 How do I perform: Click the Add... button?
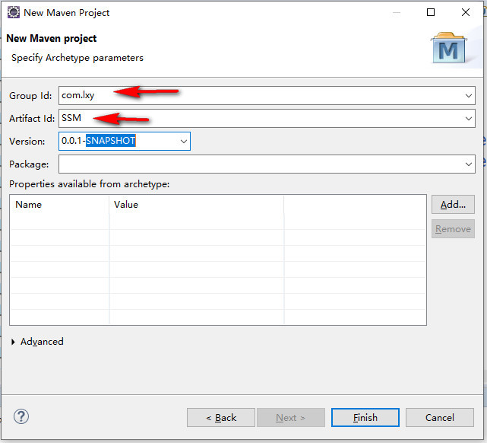point(453,205)
